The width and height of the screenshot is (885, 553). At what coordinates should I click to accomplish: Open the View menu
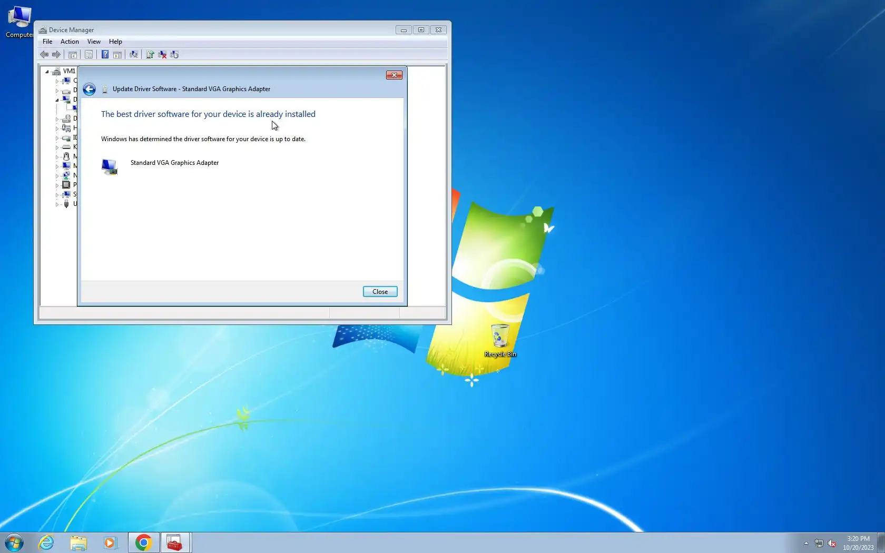click(x=94, y=42)
